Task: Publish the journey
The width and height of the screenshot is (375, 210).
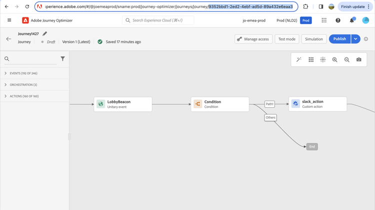Action: [339, 39]
